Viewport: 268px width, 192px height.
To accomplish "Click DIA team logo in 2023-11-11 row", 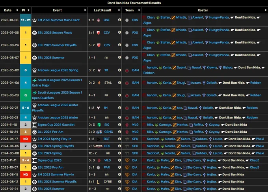I will [x=127, y=160].
